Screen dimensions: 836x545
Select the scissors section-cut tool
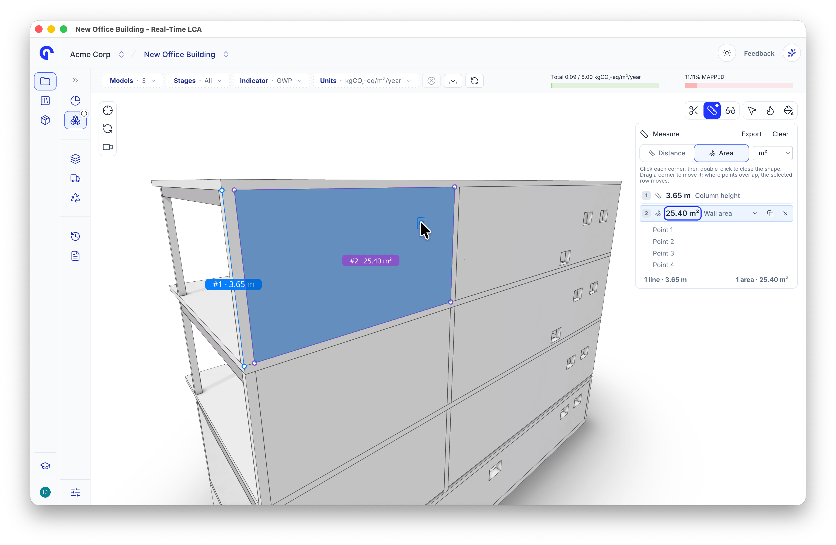click(x=693, y=111)
